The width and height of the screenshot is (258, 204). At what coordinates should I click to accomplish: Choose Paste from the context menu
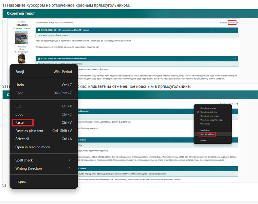[19, 122]
